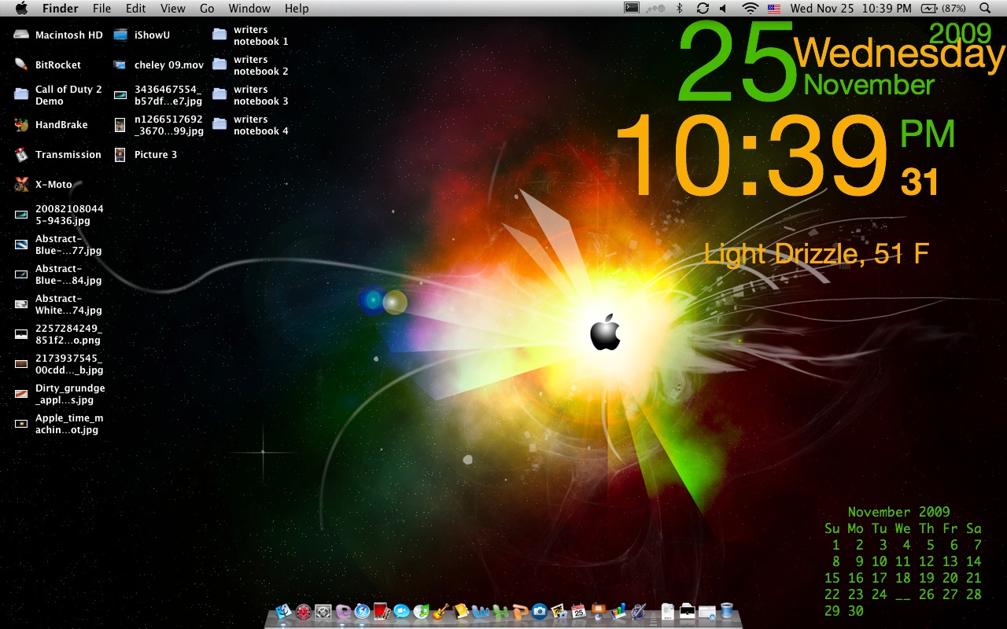Open iPhoto from the dock
The image size is (1007, 629).
coord(559,611)
